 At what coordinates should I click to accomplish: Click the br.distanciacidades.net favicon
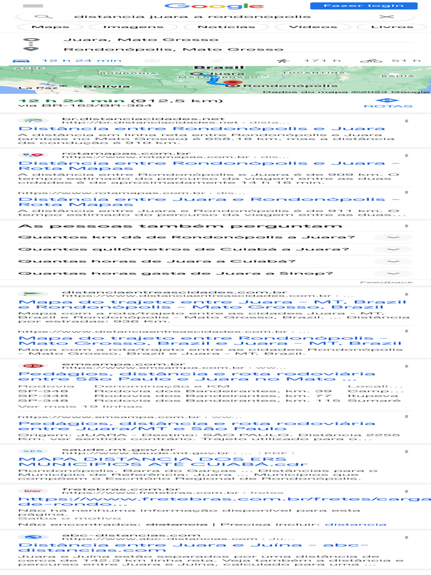(x=33, y=120)
